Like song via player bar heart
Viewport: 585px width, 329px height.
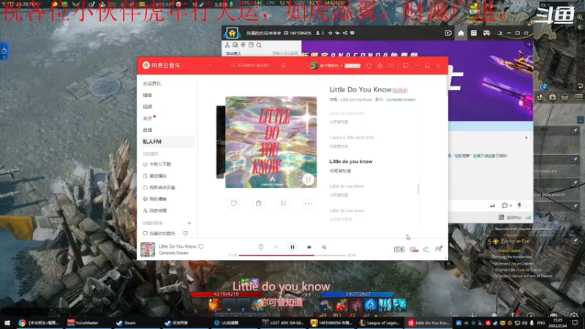201,246
